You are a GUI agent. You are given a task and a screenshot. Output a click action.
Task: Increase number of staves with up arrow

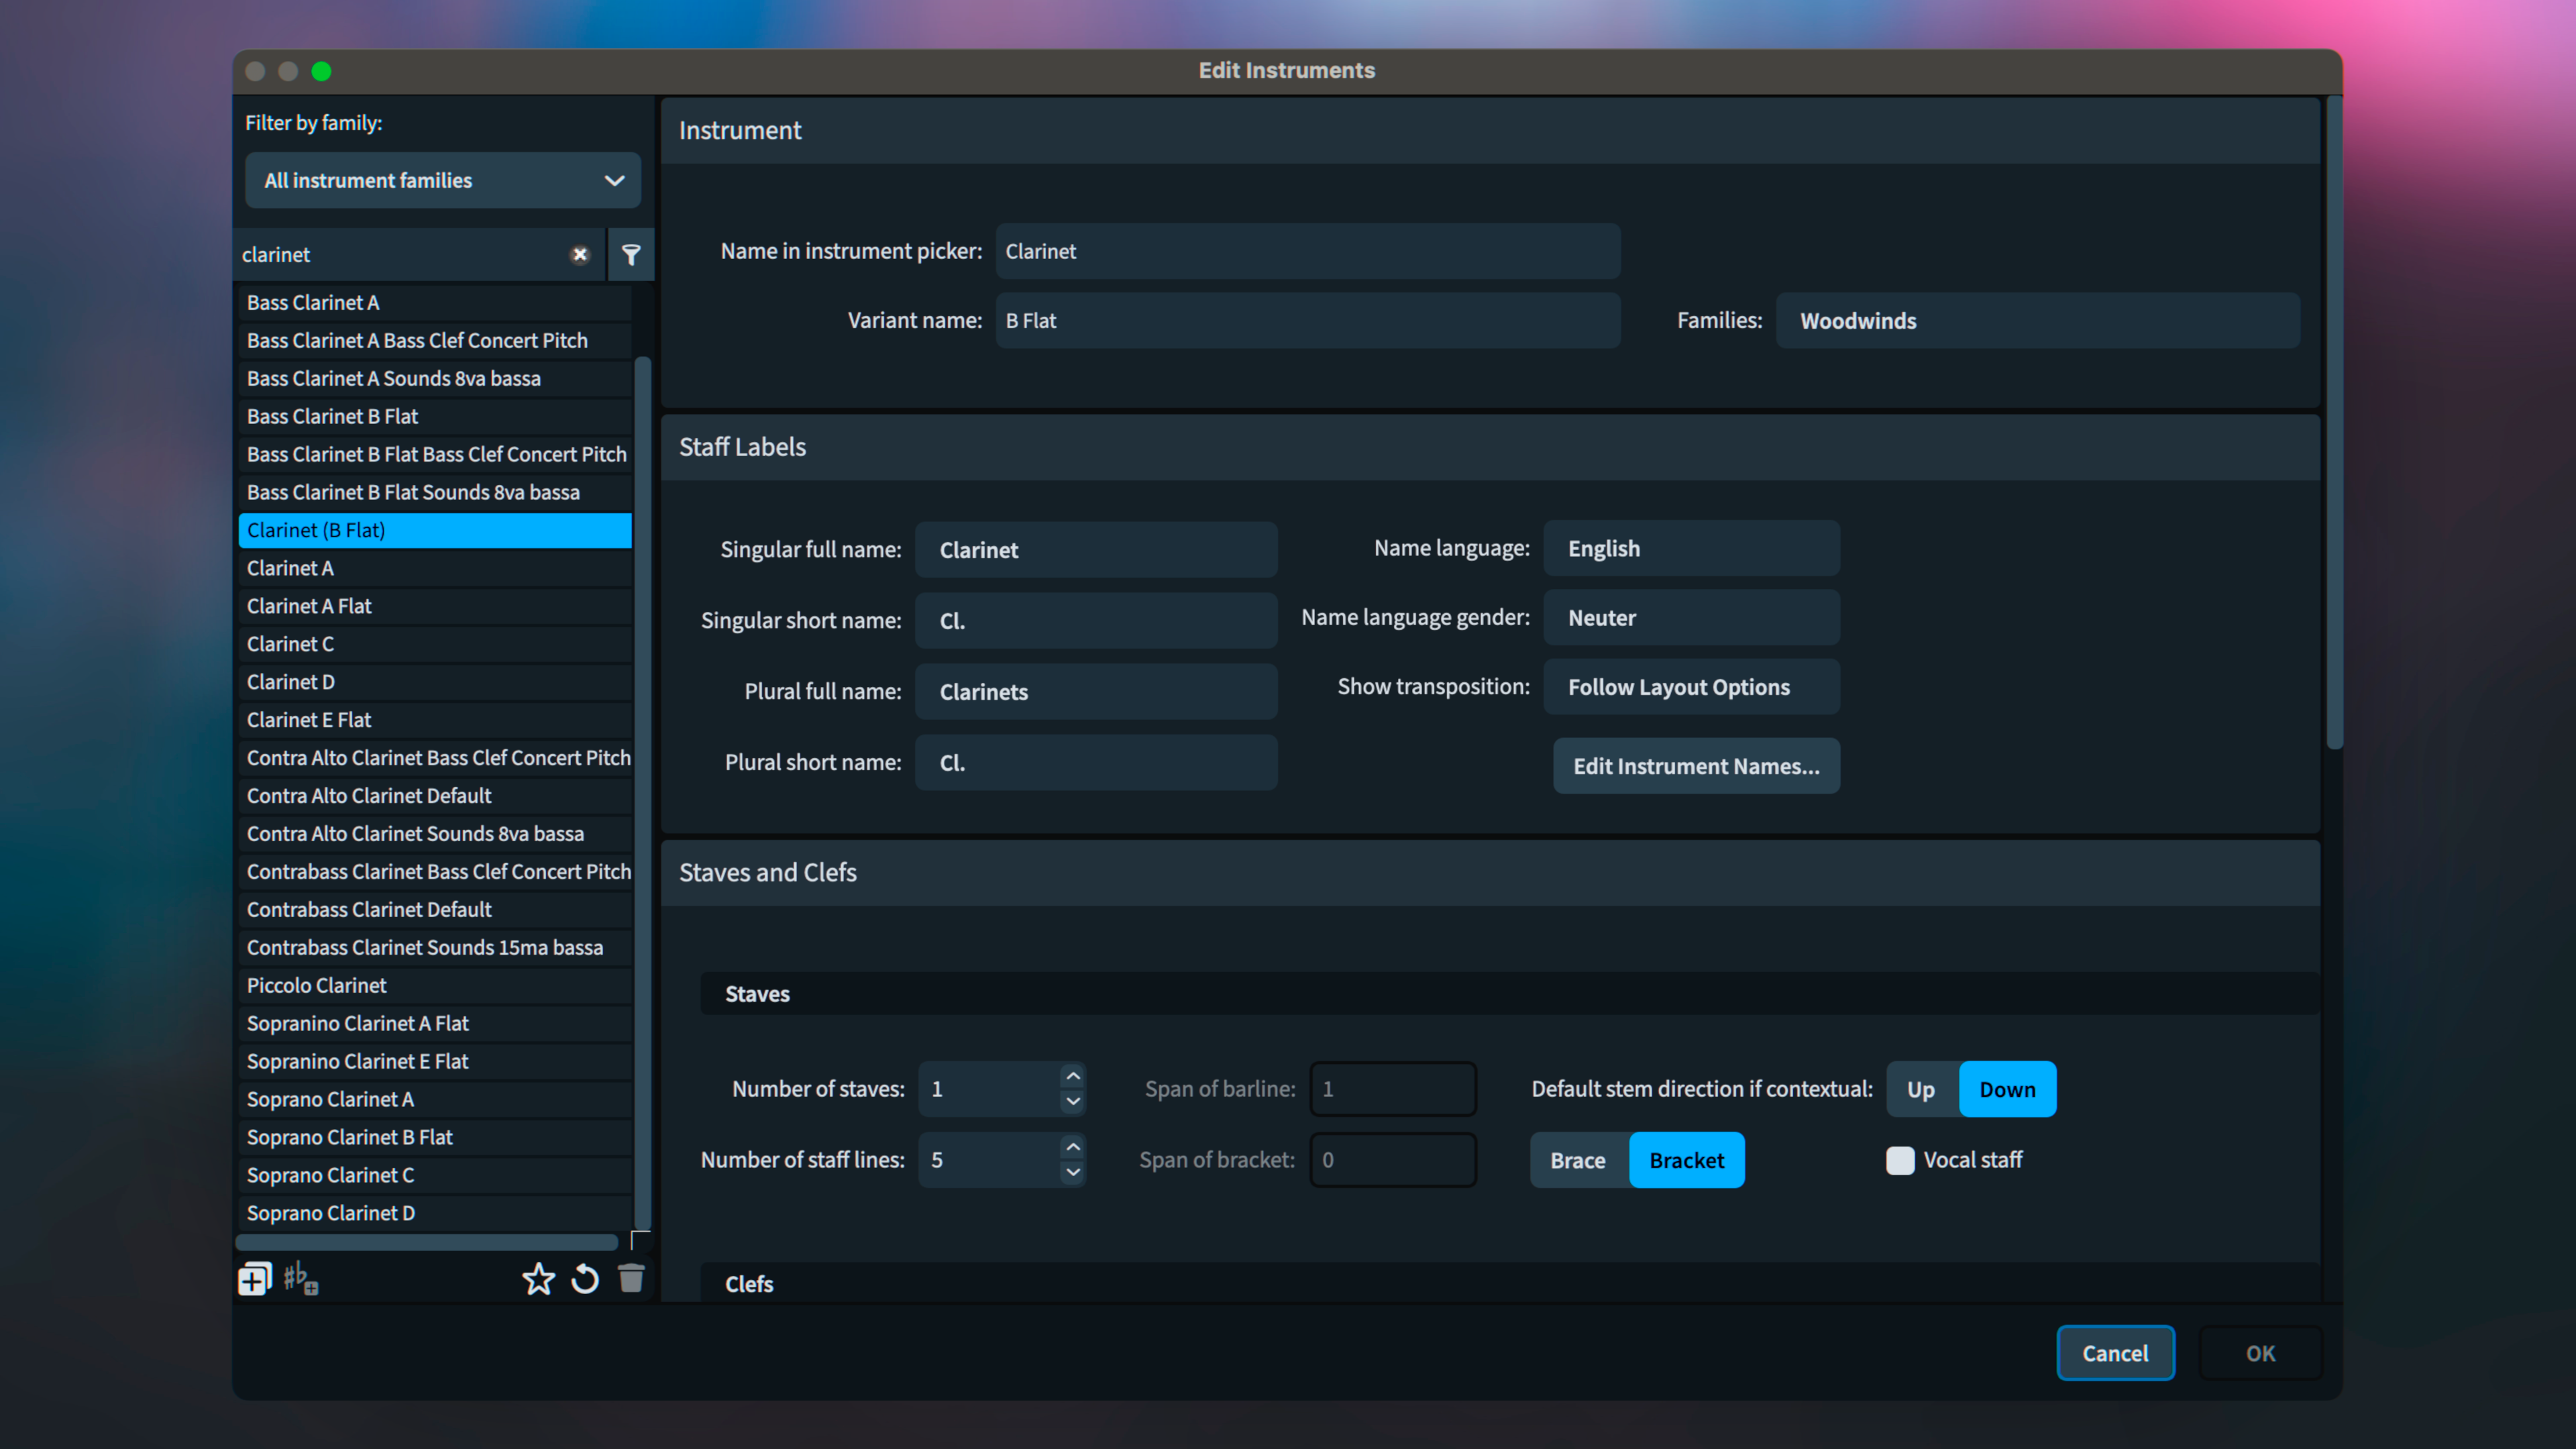[1073, 1076]
